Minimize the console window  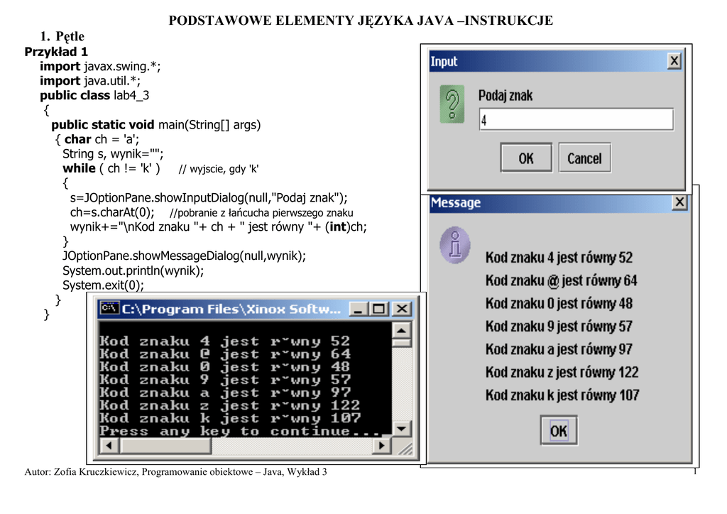[359, 309]
